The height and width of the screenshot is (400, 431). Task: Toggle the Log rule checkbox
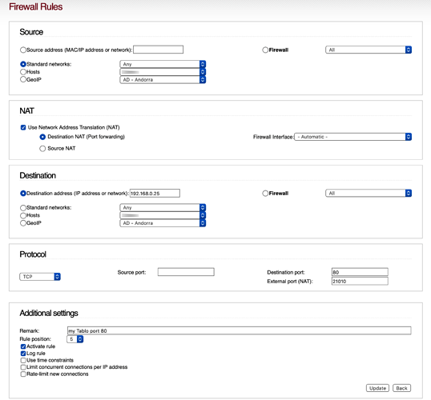tap(23, 354)
